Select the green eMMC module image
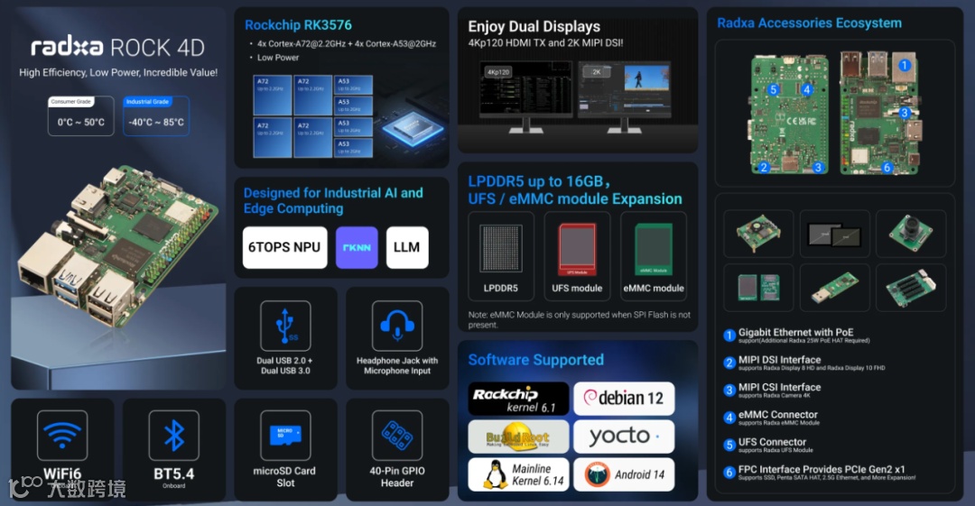Viewport: 975px width, 506px height. tap(654, 249)
